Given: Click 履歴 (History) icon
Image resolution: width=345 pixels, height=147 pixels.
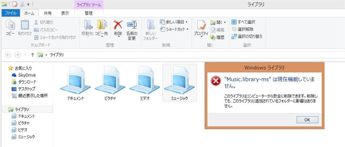Looking at the screenshot, I should 217,37.
